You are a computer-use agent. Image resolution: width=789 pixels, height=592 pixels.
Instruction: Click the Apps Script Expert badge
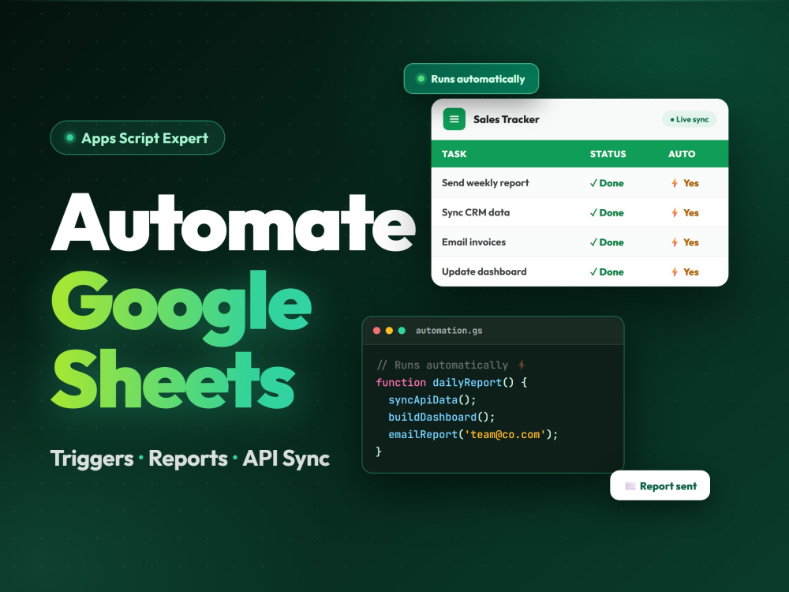coord(137,137)
